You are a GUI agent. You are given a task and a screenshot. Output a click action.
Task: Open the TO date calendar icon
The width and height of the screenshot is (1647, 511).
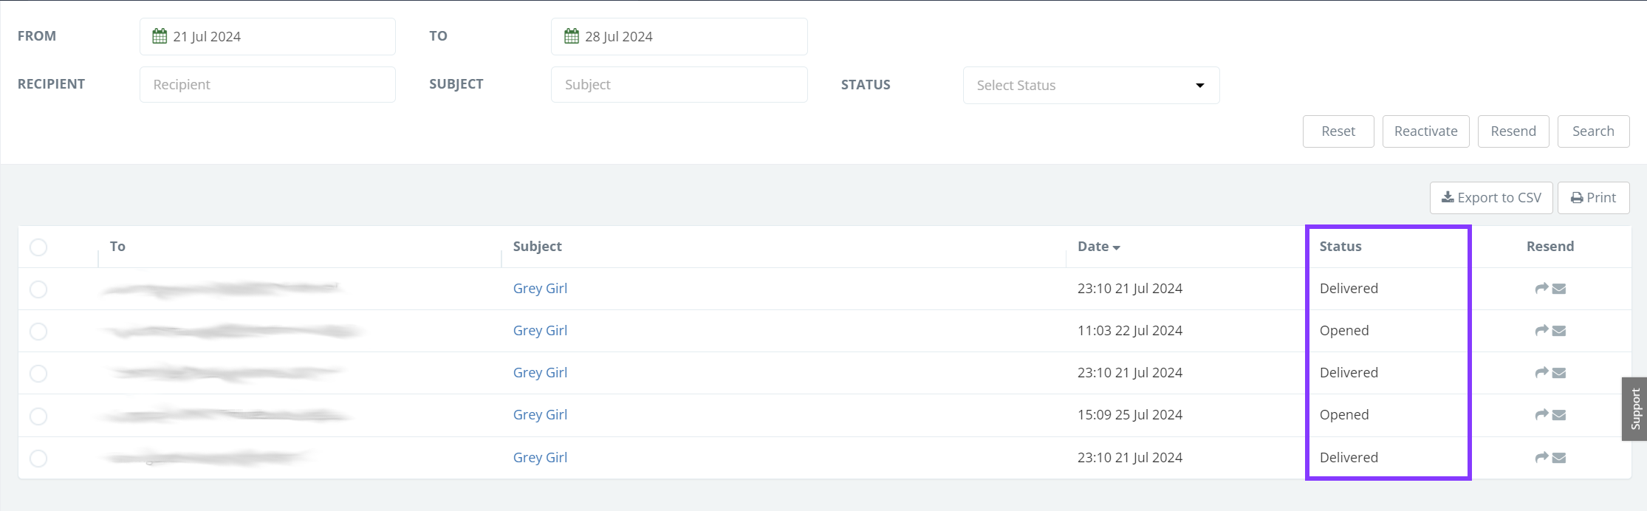[571, 36]
